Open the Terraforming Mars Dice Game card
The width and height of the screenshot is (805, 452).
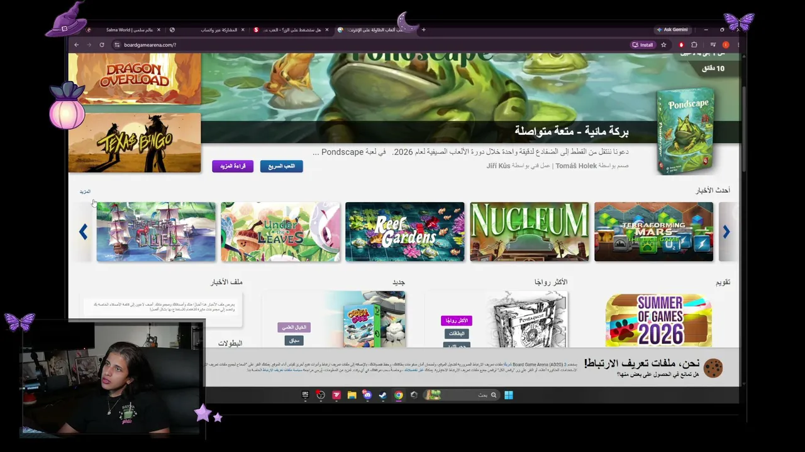pos(654,232)
